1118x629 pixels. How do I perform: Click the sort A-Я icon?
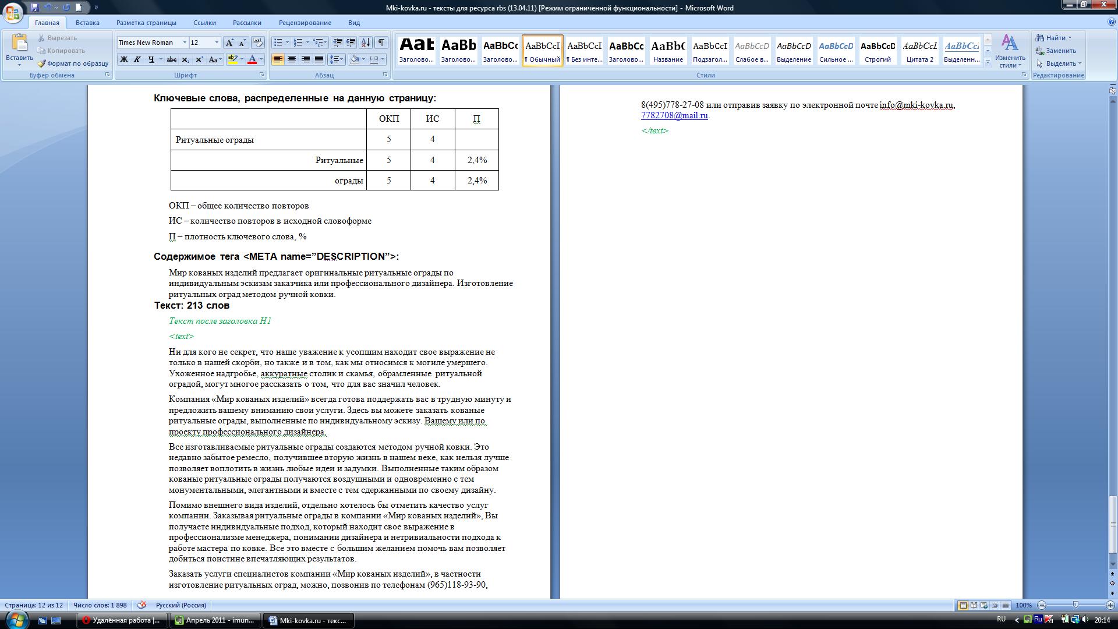[x=366, y=43]
